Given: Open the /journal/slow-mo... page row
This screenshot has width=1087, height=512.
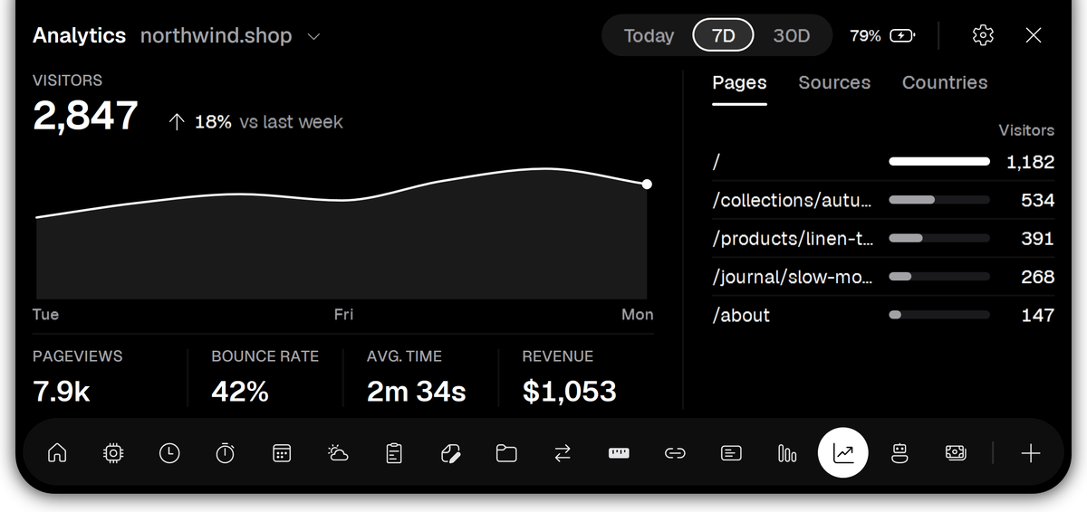Looking at the screenshot, I should (x=883, y=277).
